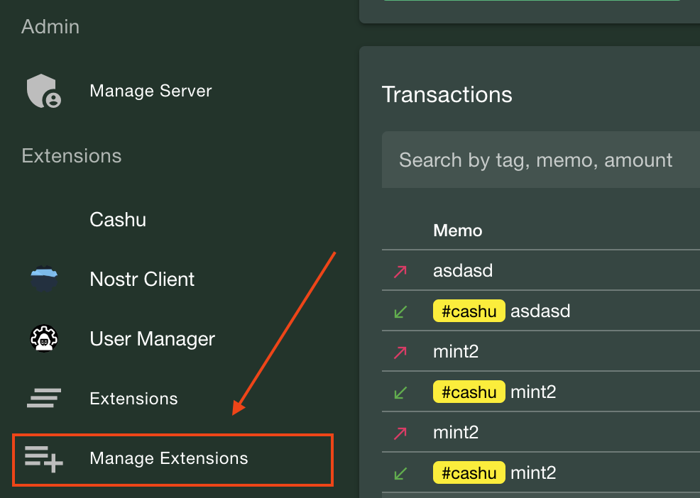Focus the transactions search field
The image size is (700, 498).
pyautogui.click(x=536, y=160)
